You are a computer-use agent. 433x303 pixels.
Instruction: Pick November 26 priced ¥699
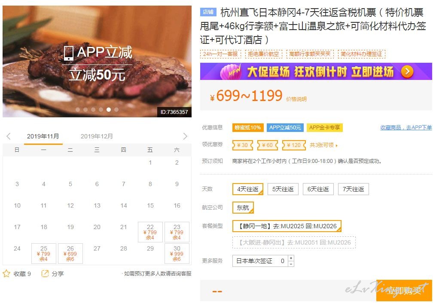(70, 254)
